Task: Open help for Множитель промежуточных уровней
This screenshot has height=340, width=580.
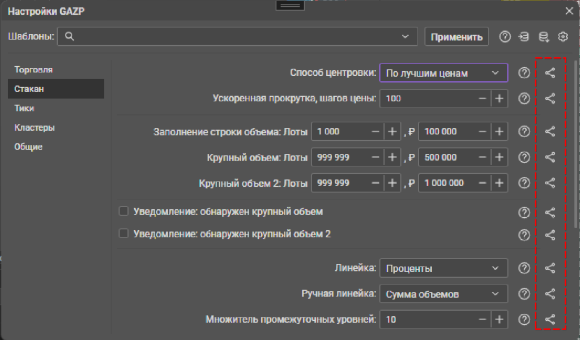Action: click(x=524, y=319)
